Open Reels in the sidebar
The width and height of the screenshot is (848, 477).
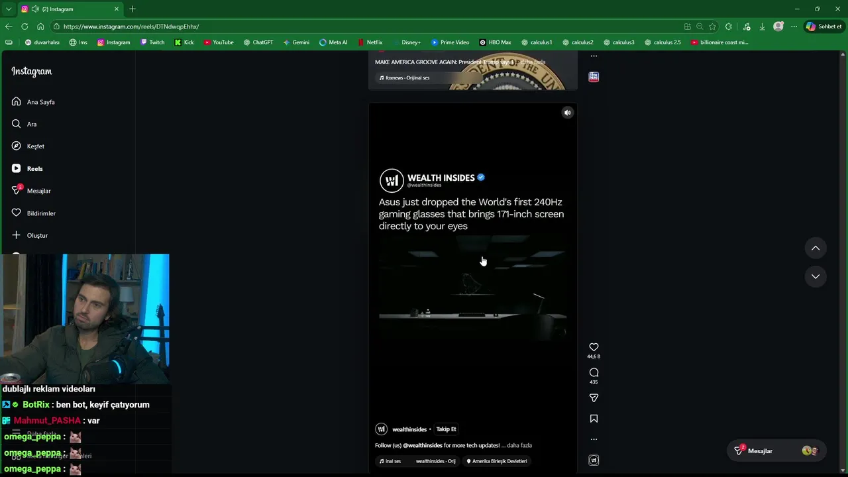point(27,168)
